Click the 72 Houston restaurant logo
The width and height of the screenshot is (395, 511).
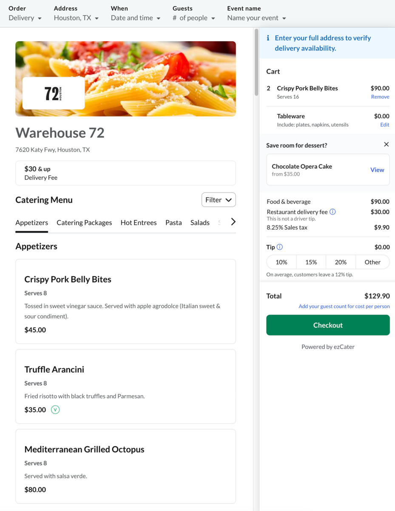[54, 93]
